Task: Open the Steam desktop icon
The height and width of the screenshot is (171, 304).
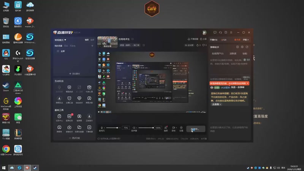Action: click(x=6, y=87)
